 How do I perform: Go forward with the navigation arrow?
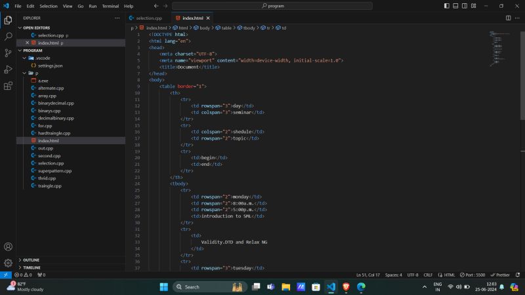(165, 6)
